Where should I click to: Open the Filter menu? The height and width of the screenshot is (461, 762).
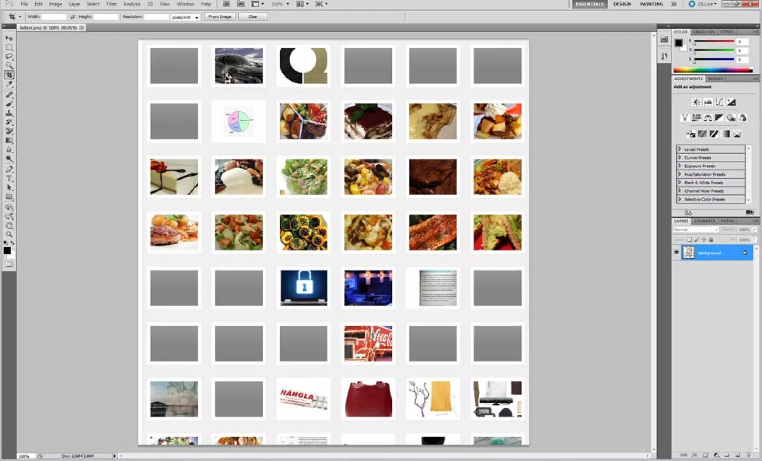[111, 4]
